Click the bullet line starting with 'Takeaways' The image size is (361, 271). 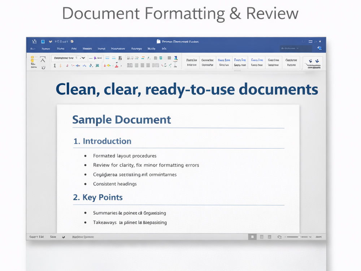(x=130, y=222)
